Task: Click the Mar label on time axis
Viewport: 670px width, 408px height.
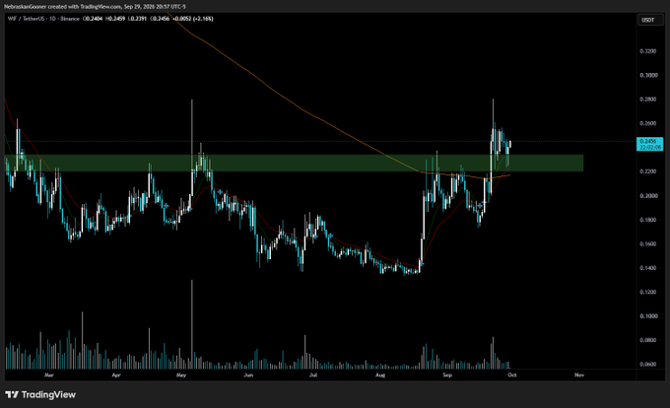Action: [x=49, y=375]
